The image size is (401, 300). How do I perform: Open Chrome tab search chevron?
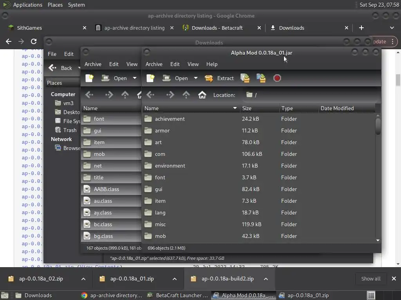[392, 28]
